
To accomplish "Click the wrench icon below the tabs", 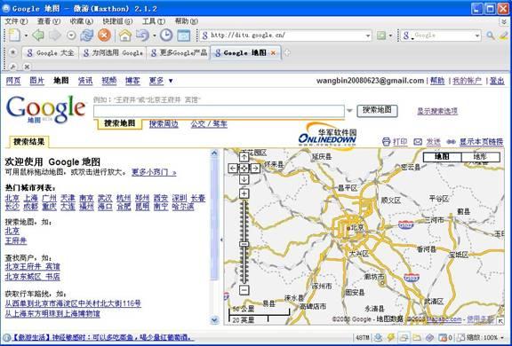I will tap(13, 67).
